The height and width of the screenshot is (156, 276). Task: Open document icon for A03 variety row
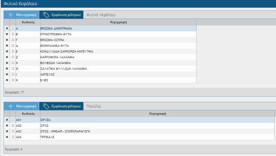tap(13, 131)
